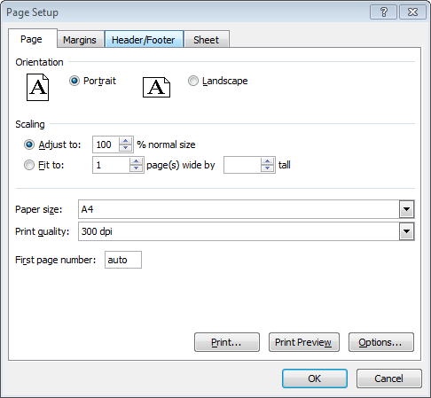Click the Print... button

tap(227, 342)
